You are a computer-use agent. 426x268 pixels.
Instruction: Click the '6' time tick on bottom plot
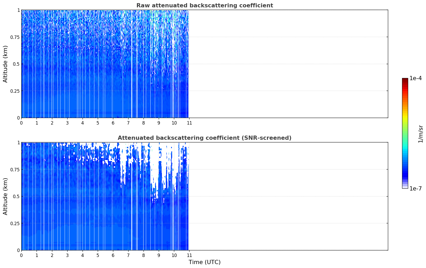click(113, 255)
